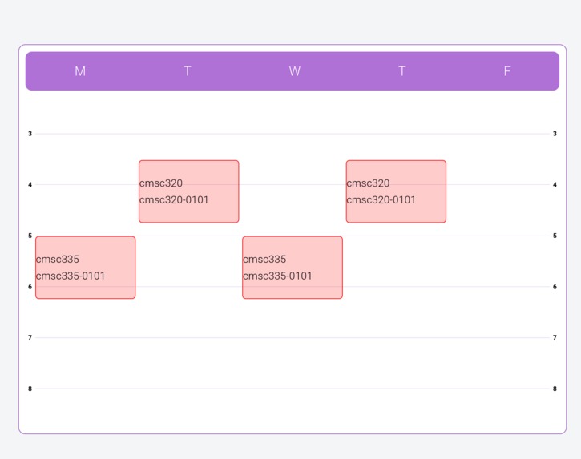
Task: Click the left-side hour label 4
Action: coord(30,184)
